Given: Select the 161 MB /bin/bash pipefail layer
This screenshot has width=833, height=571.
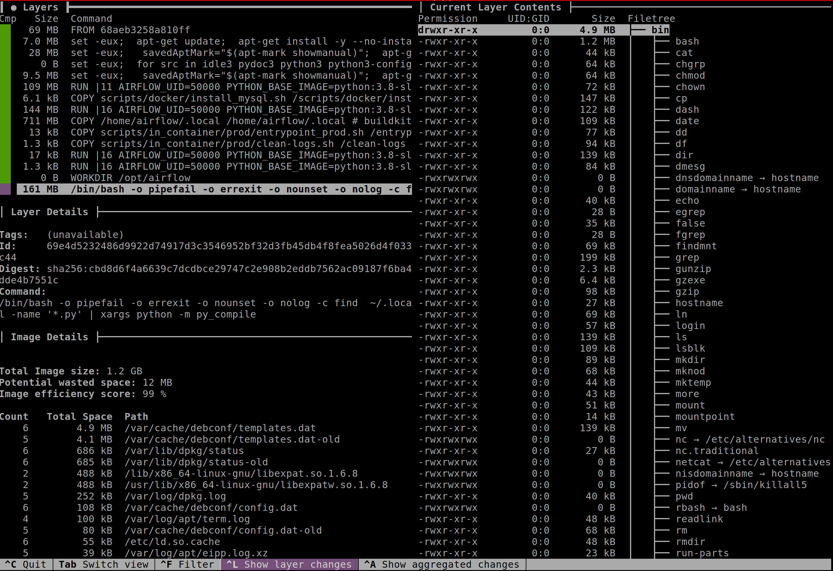Looking at the screenshot, I should tap(215, 189).
